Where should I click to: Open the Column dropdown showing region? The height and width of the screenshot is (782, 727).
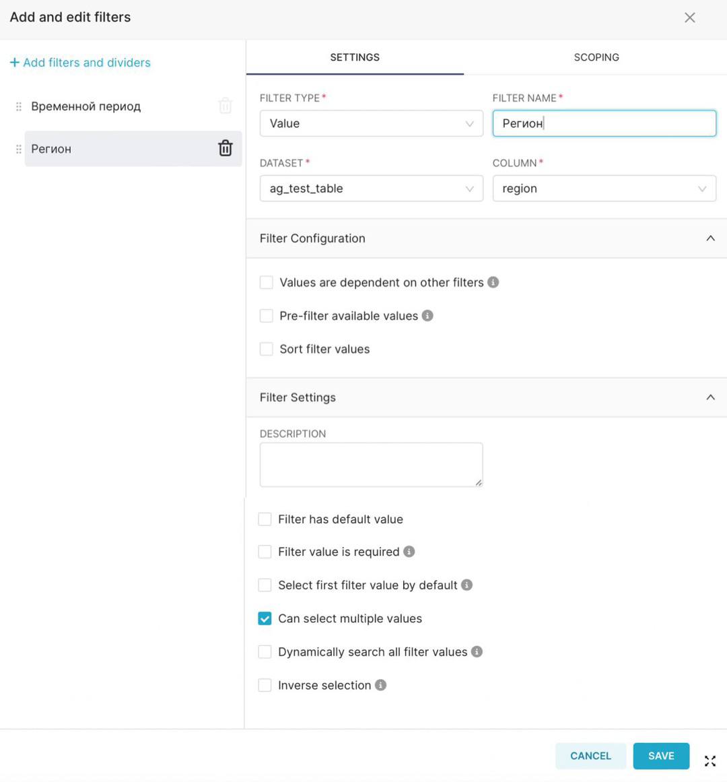pos(604,189)
